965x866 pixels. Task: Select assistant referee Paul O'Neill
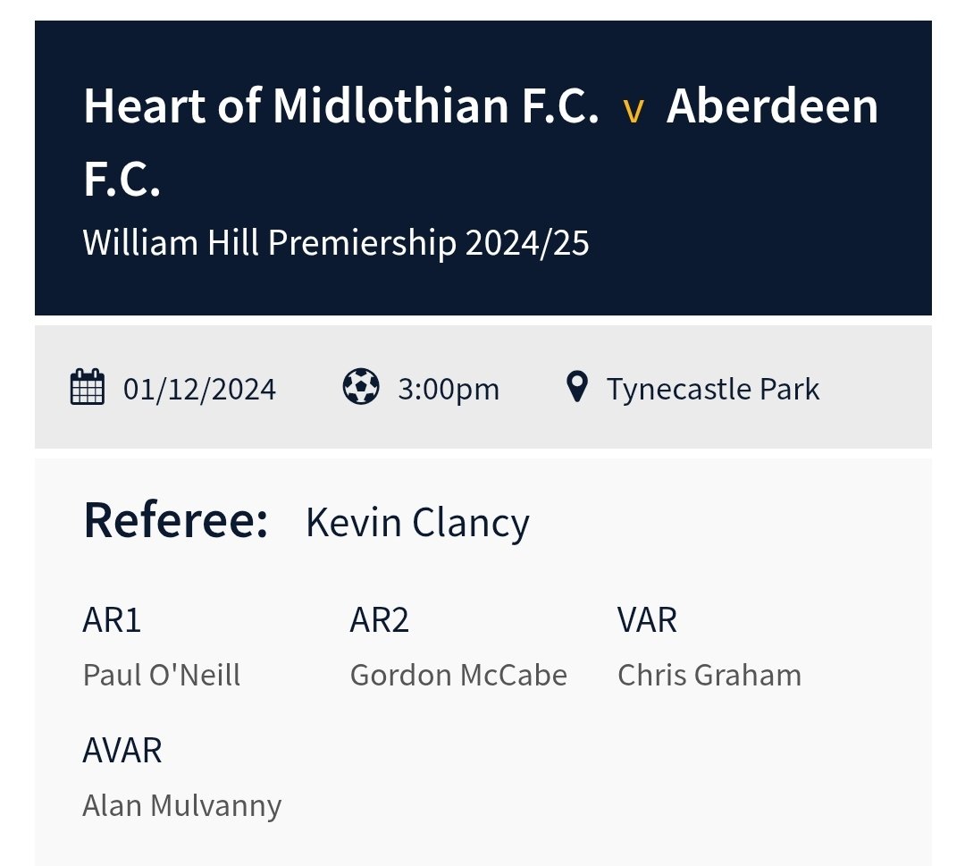[x=161, y=676]
